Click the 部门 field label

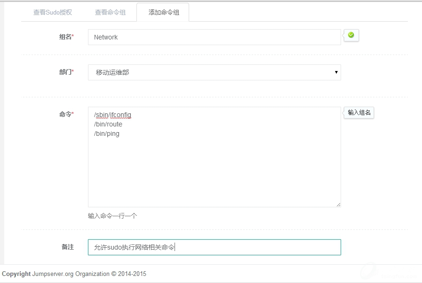pyautogui.click(x=66, y=72)
